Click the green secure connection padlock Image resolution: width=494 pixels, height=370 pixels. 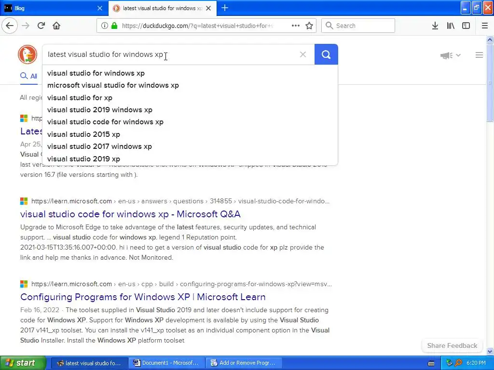click(x=114, y=26)
